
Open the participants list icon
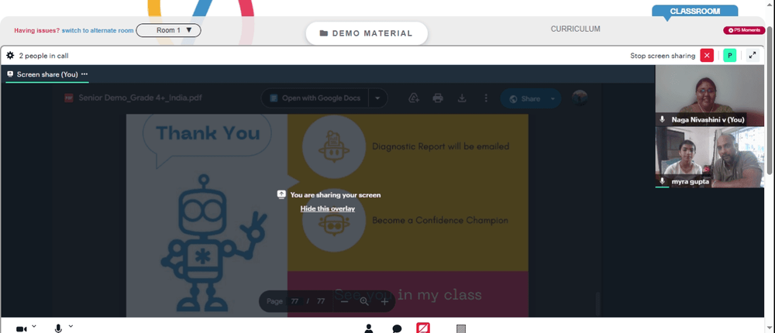pyautogui.click(x=369, y=328)
